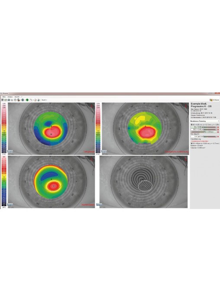The image size is (220, 302).
Task: Toggle the KV marker checkbox in side panel
Action: click(x=191, y=144)
